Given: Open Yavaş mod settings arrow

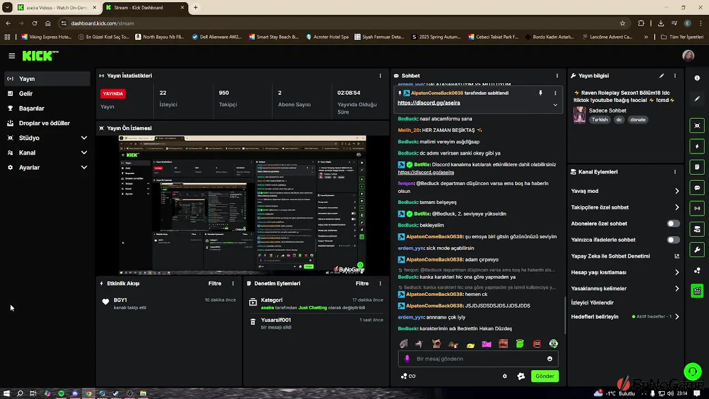Looking at the screenshot, I should 677,191.
